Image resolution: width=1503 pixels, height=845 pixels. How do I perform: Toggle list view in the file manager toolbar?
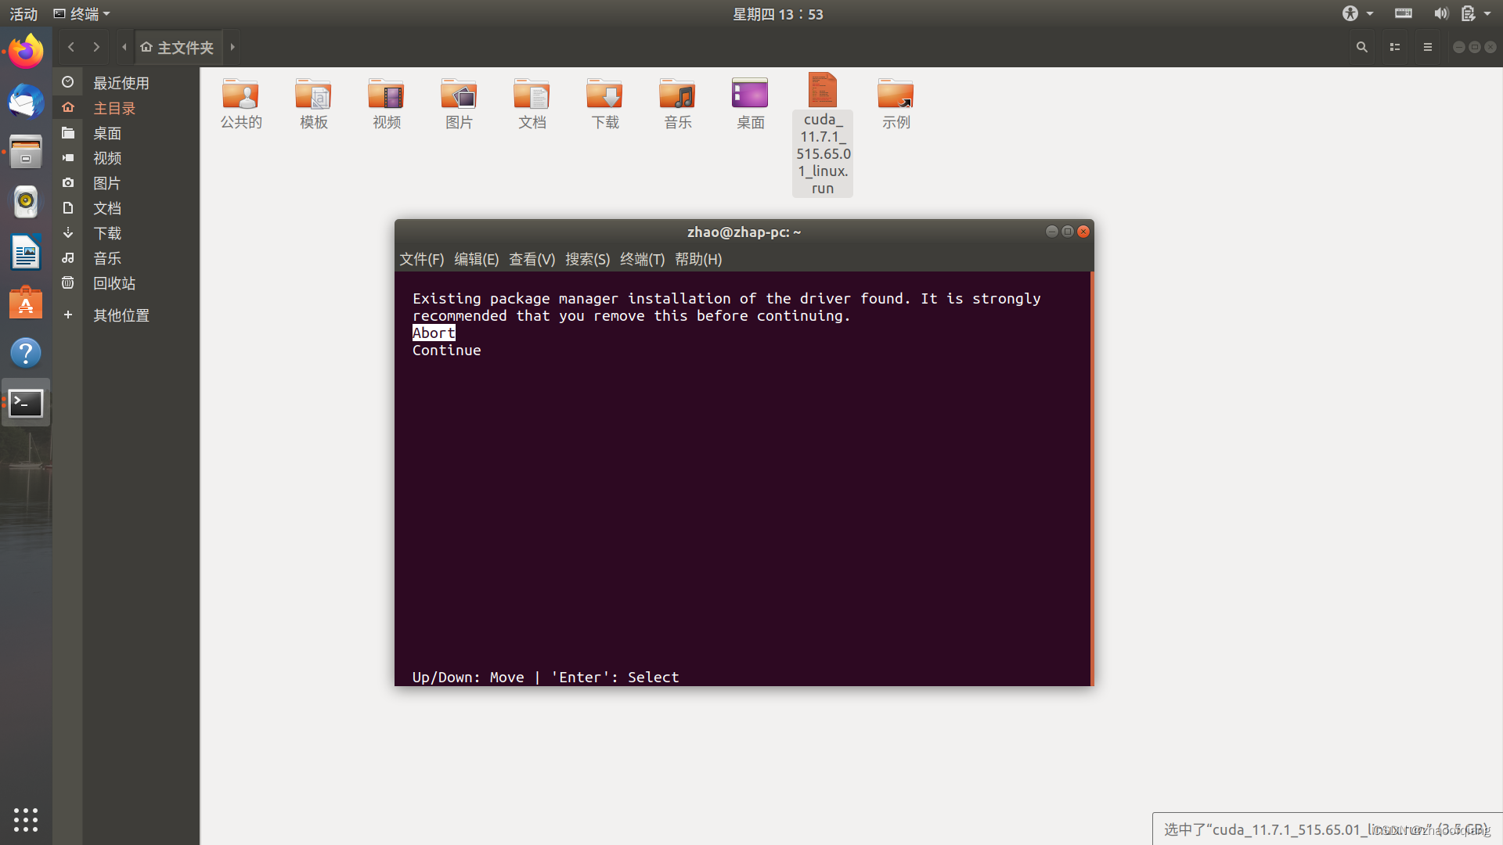click(x=1394, y=47)
